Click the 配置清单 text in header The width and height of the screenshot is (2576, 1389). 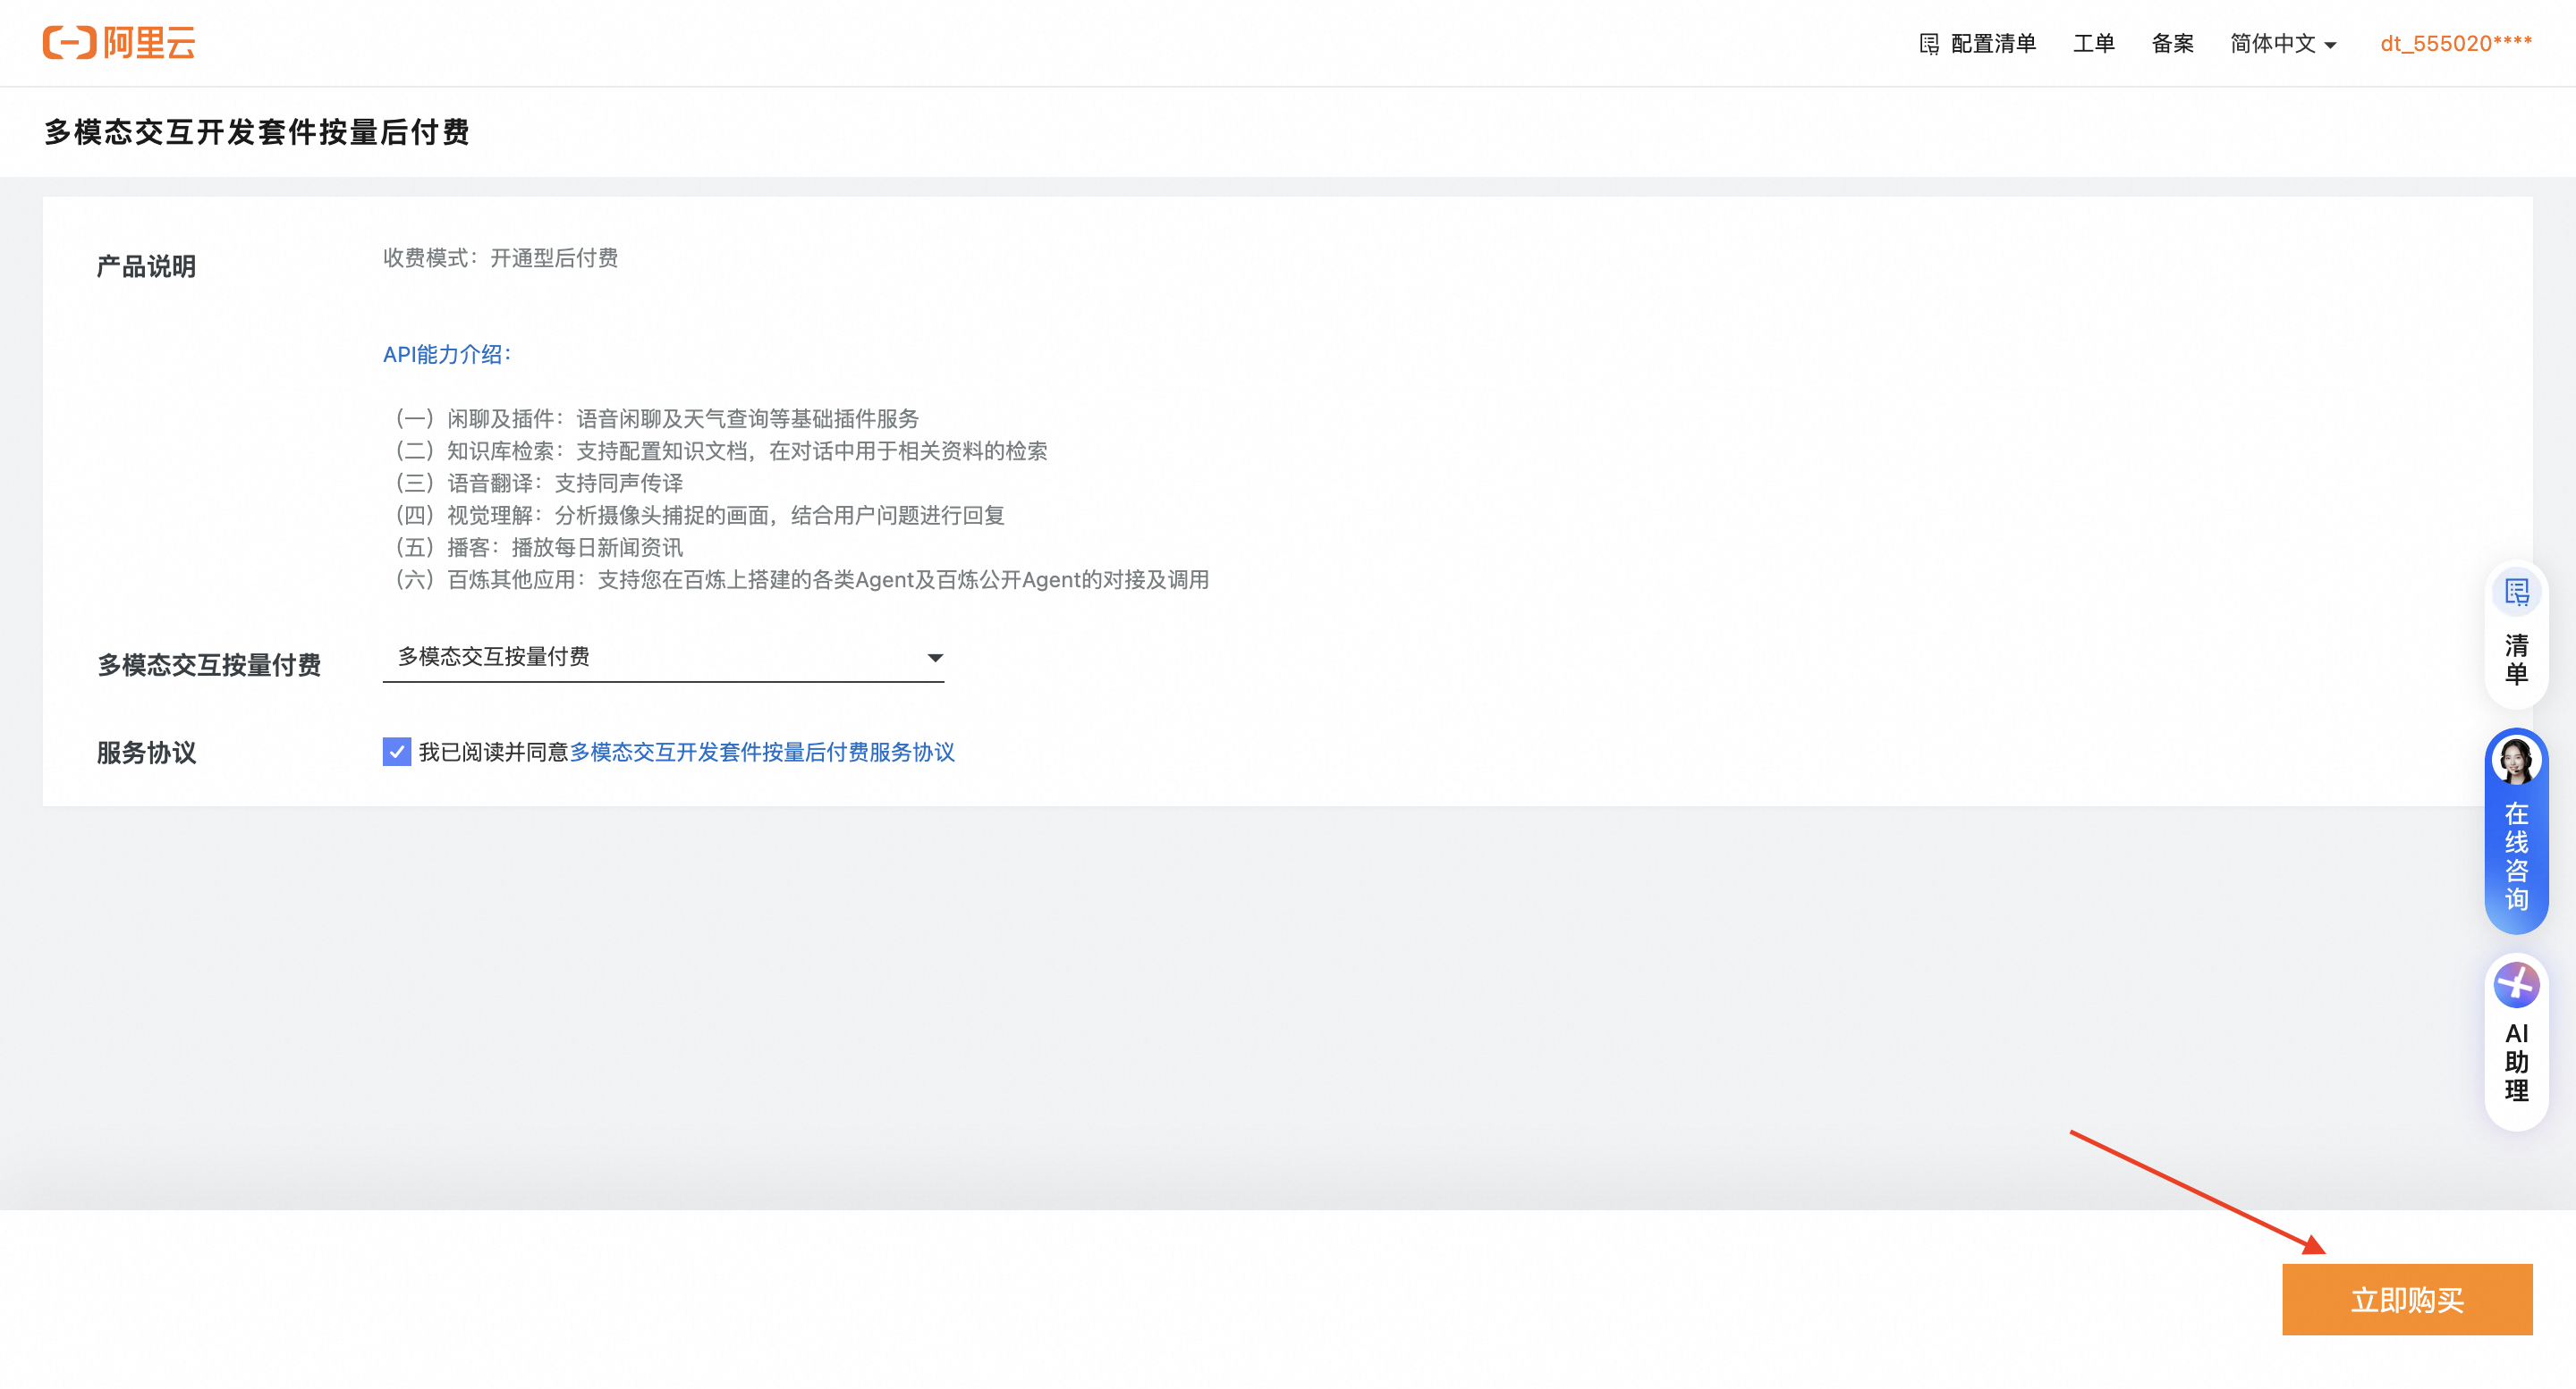tap(1993, 44)
